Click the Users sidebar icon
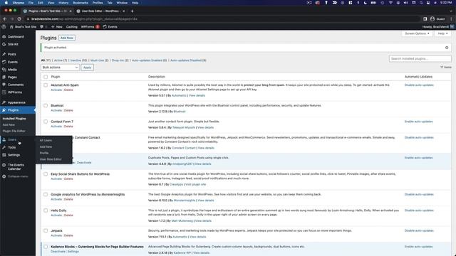Image resolution: width=456 pixels, height=256 pixels. [4, 139]
